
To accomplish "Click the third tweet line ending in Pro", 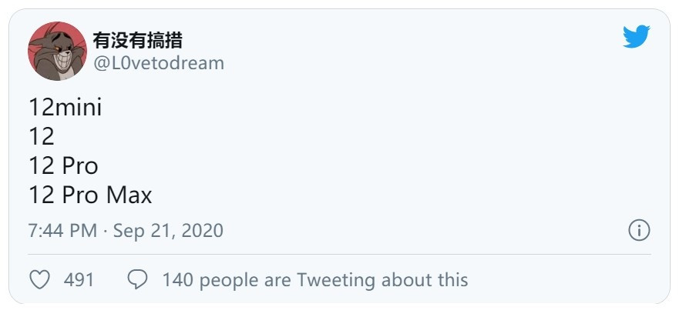I will [64, 166].
